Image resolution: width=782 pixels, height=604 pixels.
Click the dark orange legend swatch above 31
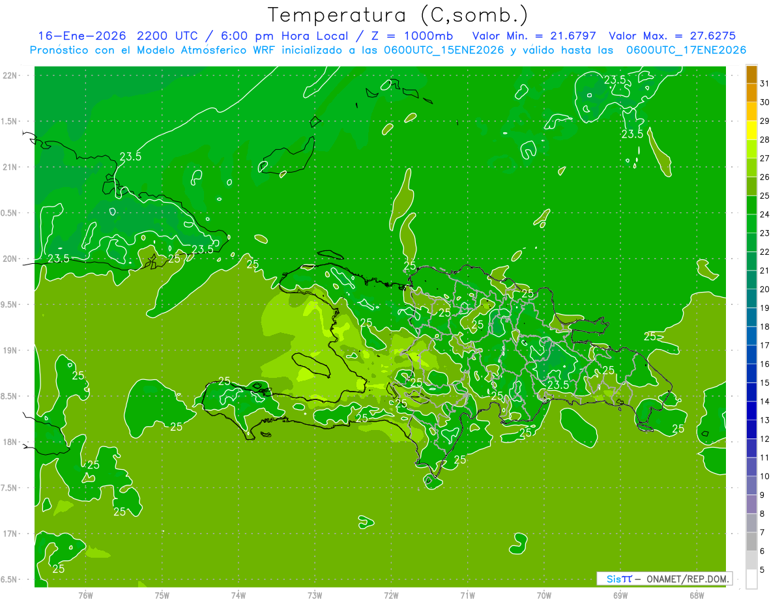(751, 74)
